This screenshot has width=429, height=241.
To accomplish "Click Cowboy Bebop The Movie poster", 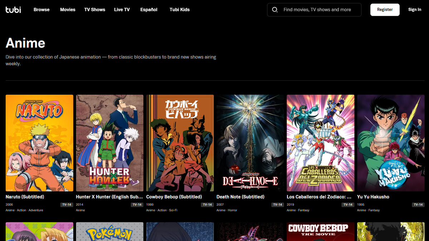I will pyautogui.click(x=320, y=232).
